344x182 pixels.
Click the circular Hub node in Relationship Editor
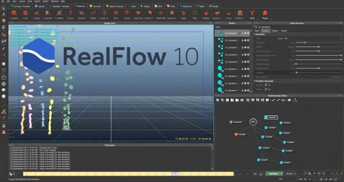253,122
